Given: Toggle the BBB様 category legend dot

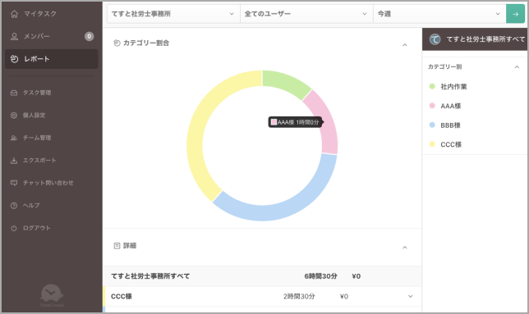Looking at the screenshot, I should tap(432, 125).
